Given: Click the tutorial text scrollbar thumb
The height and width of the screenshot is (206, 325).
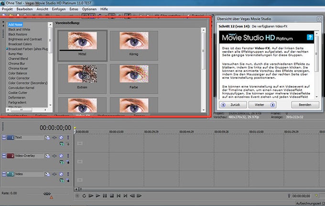Looking at the screenshot, I should click(316, 54).
